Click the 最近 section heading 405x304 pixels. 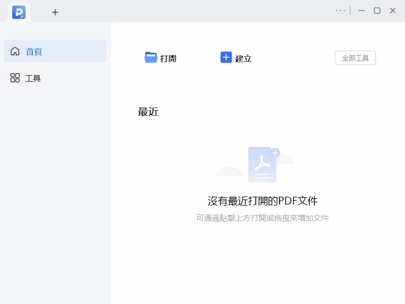click(148, 112)
